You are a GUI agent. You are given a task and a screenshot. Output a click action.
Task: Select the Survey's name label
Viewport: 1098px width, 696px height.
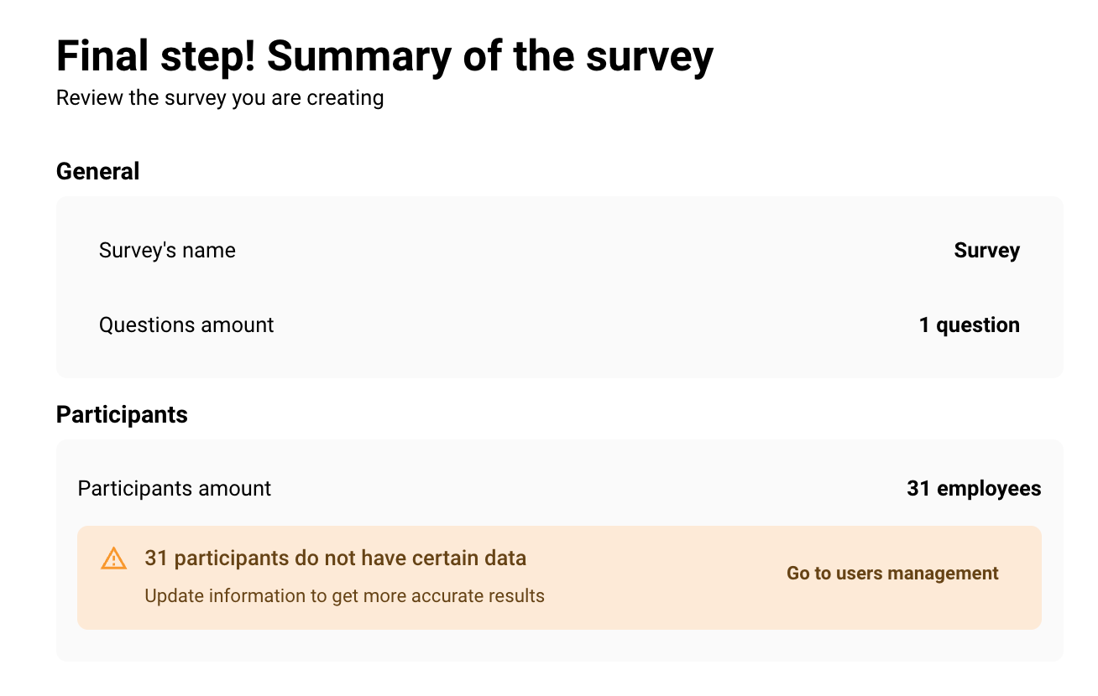point(167,251)
